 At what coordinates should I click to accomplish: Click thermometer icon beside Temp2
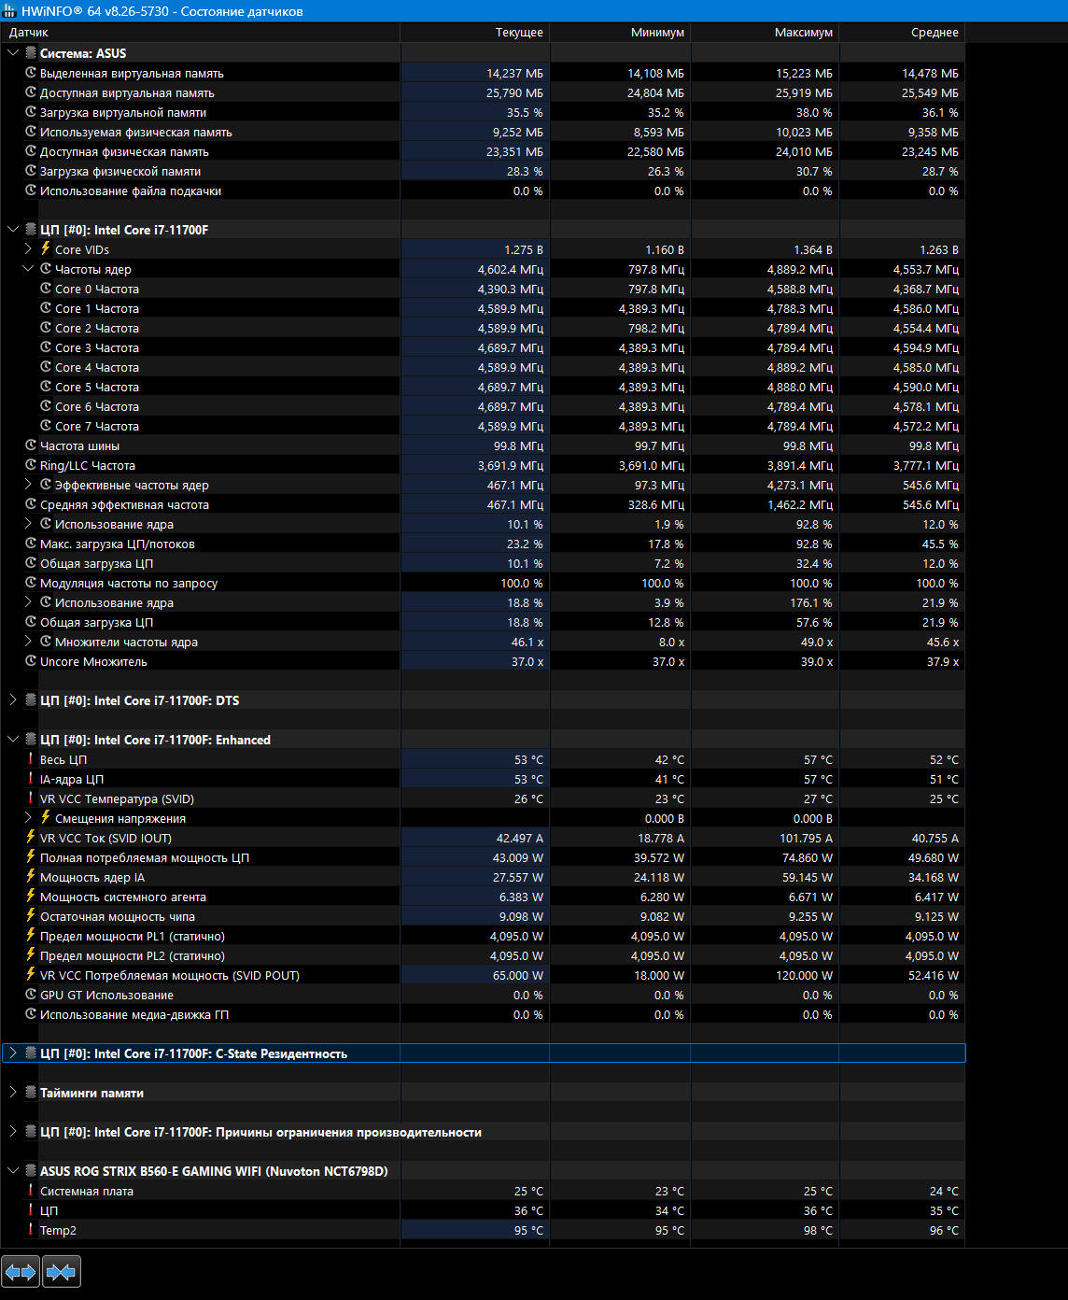point(31,1230)
